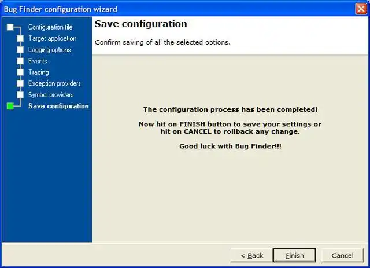Click the square marker next to Events
Screen dimensions: 370x268
(21, 61)
